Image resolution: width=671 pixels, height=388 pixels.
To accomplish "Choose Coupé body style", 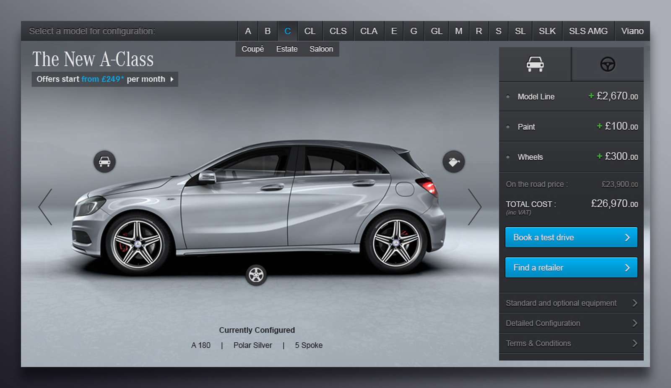I will tap(253, 49).
